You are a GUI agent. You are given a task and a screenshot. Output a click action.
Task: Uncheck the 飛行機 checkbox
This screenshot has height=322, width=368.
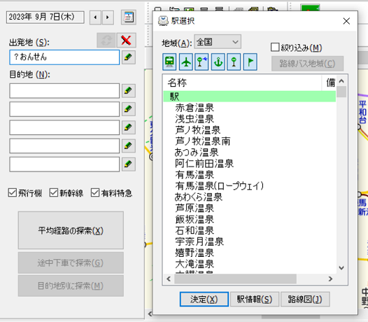click(x=13, y=192)
